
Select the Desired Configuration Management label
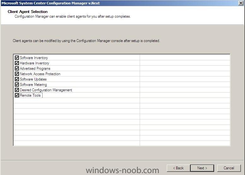click(46, 90)
